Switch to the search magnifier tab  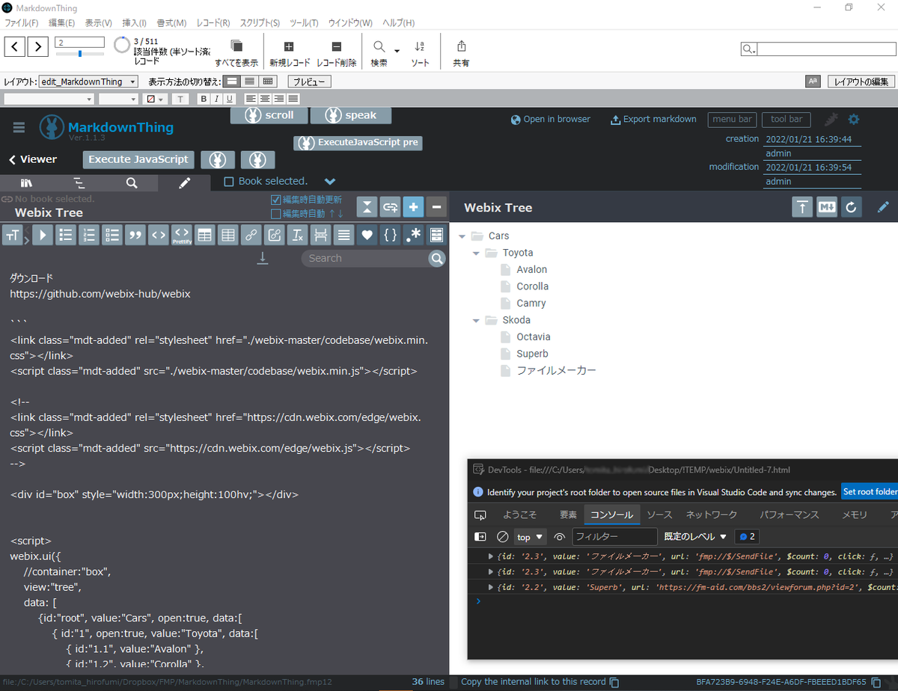[132, 182]
